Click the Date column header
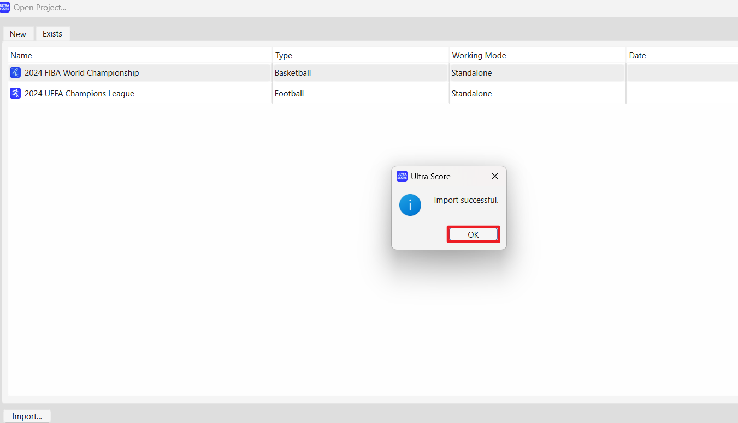Screen dimensions: 738x423 pyautogui.click(x=637, y=55)
